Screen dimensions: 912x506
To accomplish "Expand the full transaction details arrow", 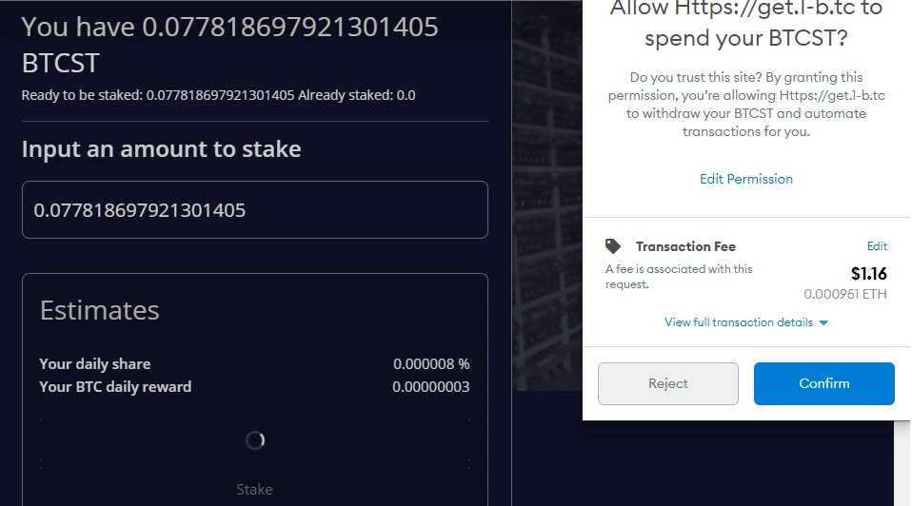I will pyautogui.click(x=823, y=323).
